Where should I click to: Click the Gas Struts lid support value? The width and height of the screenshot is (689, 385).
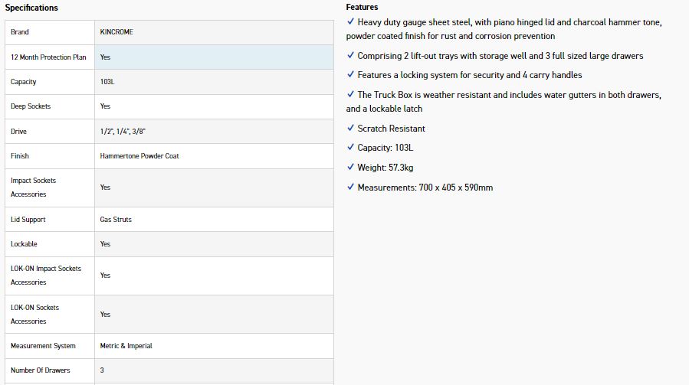coord(116,220)
